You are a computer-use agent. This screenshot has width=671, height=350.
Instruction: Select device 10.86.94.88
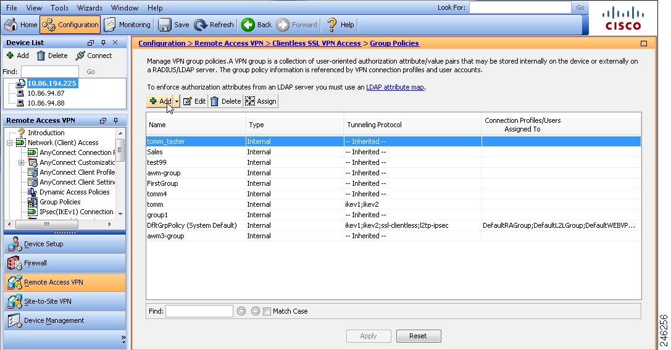[46, 103]
